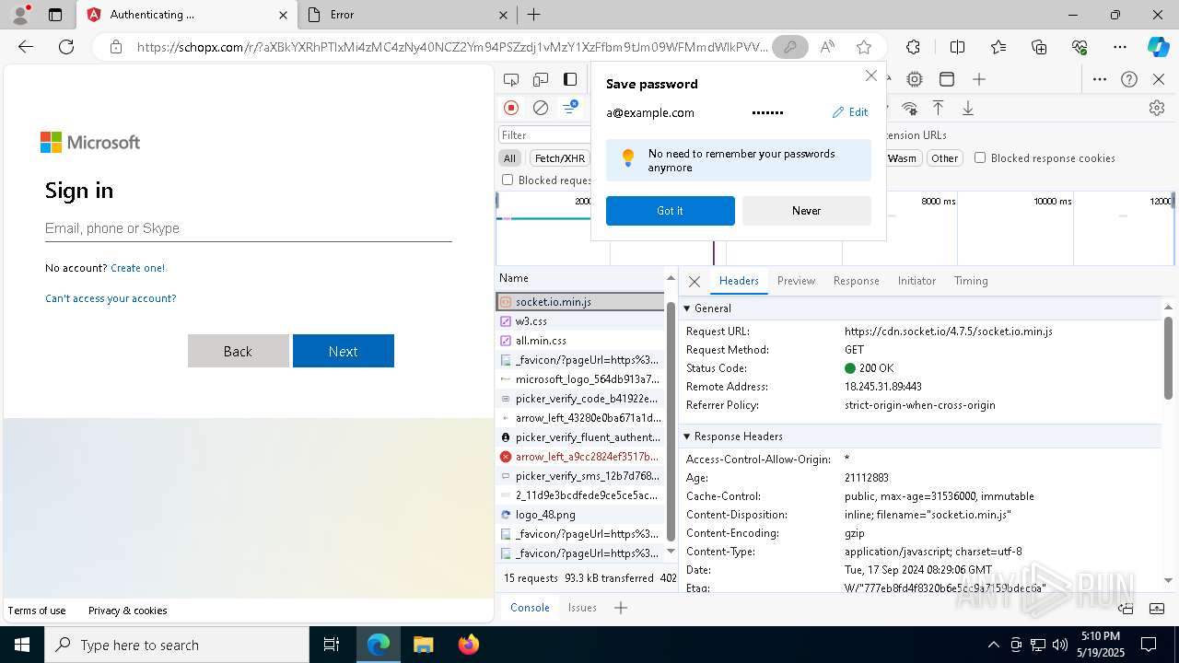Image resolution: width=1179 pixels, height=663 pixels.
Task: Open the Favorites list icon
Action: [998, 47]
